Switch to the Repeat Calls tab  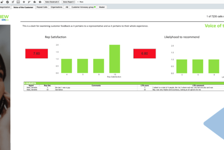[42, 7]
